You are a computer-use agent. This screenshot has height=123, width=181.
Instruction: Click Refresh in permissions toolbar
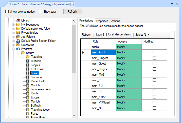tap(86, 35)
